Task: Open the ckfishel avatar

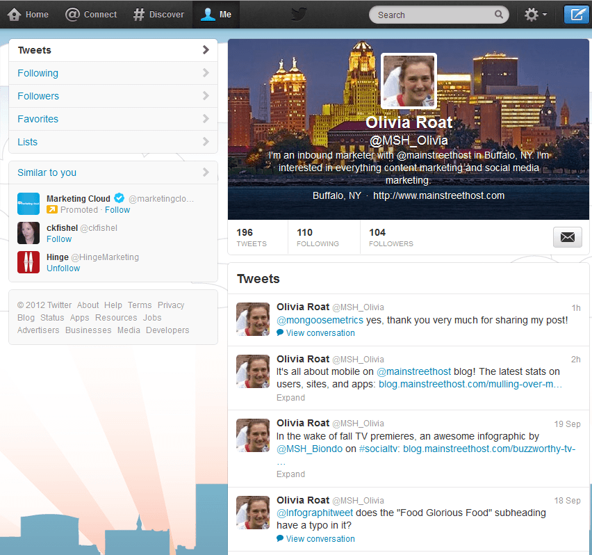Action: click(x=28, y=233)
